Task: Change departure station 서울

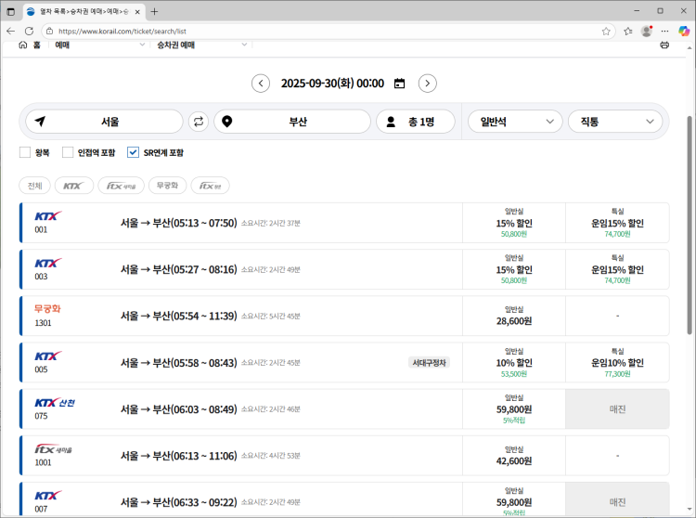Action: (104, 122)
